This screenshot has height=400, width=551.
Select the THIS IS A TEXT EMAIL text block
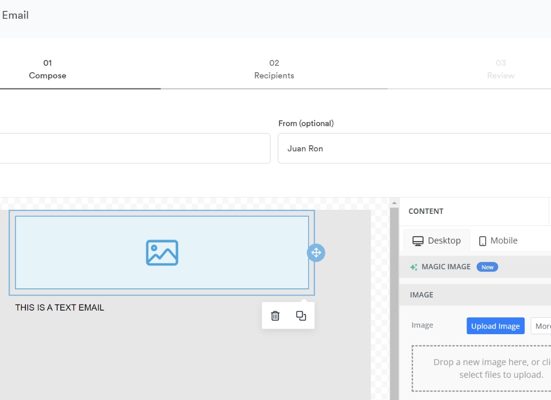pos(60,308)
